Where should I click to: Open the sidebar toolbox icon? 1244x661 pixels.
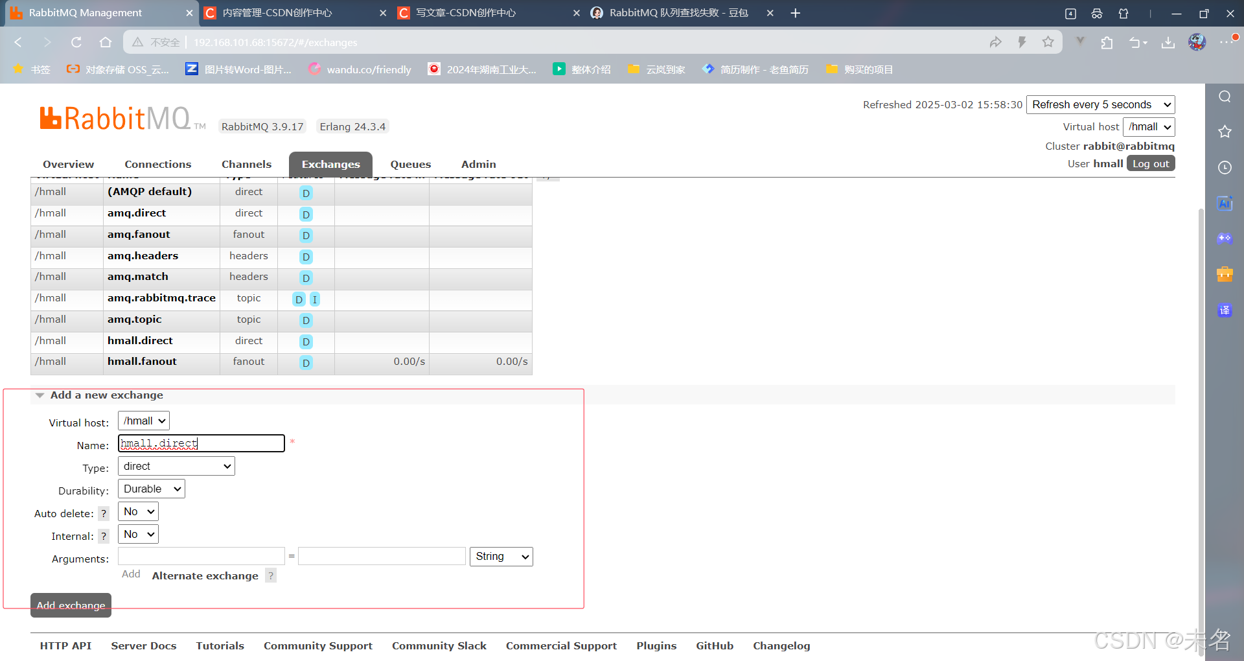click(x=1225, y=274)
